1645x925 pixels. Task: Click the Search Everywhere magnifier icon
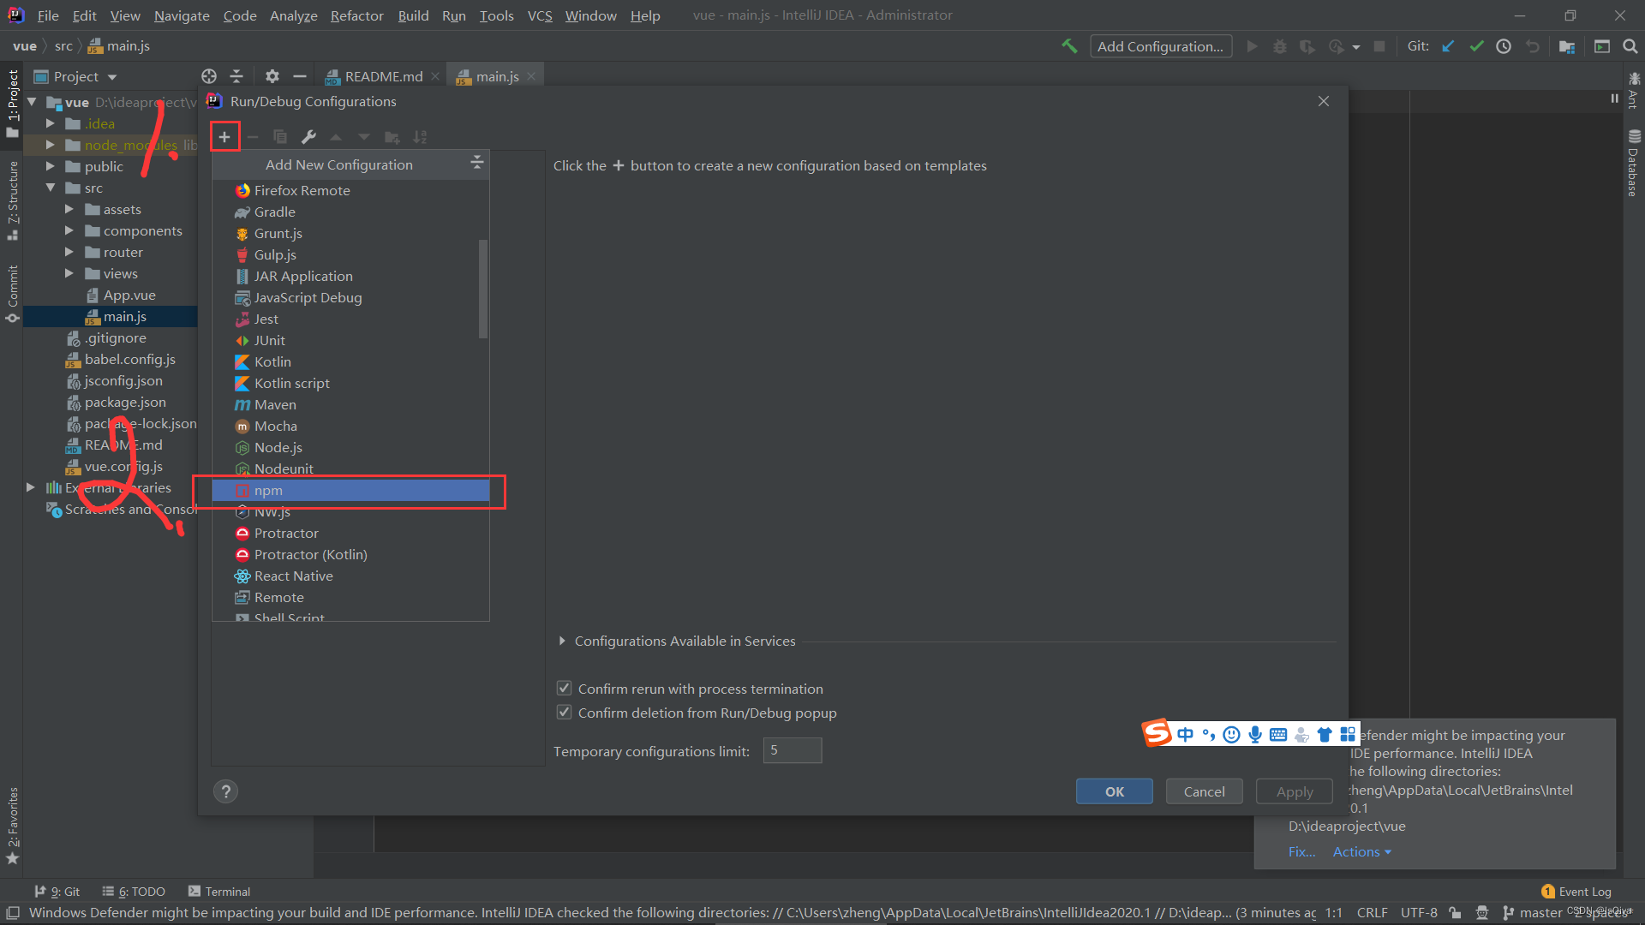[1630, 46]
